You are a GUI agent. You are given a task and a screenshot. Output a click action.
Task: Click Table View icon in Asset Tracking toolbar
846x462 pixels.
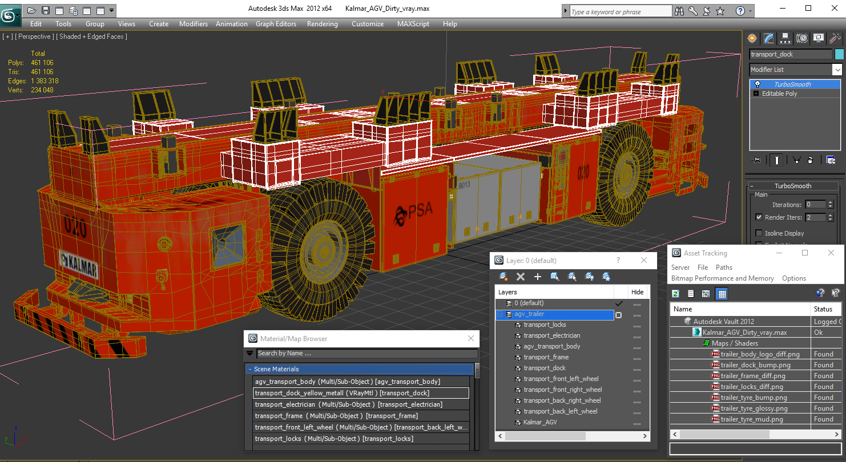[x=722, y=294]
